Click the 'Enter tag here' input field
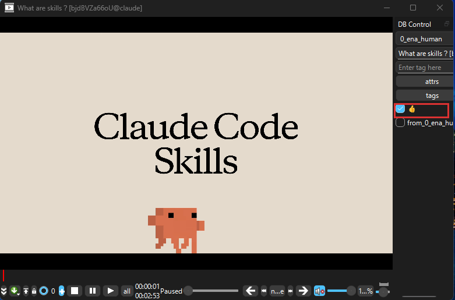 pyautogui.click(x=425, y=68)
